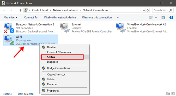
Task: Expand address bar history dropdown
Action: tap(144, 10)
